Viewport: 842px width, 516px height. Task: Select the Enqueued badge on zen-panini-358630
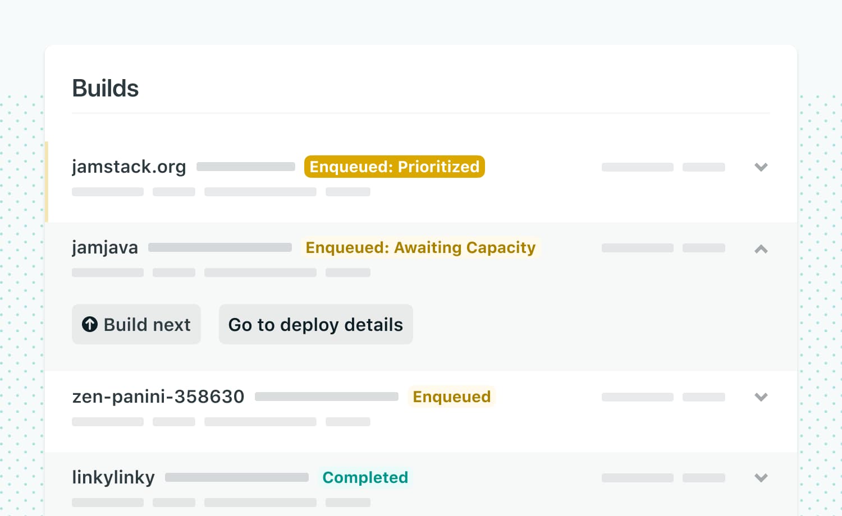click(x=451, y=397)
